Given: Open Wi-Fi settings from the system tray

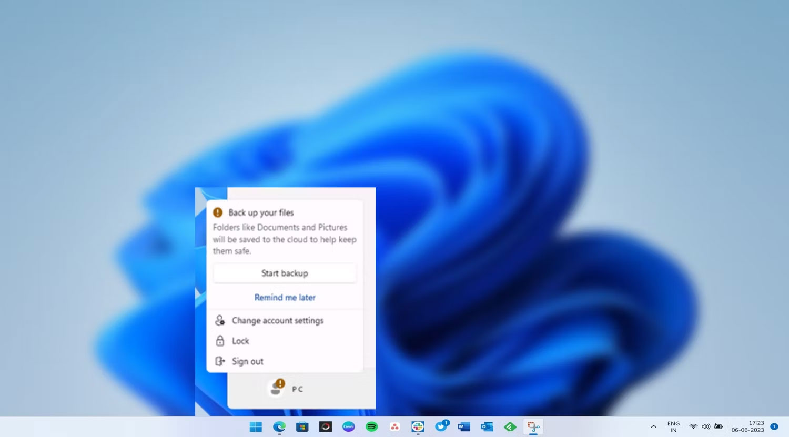Looking at the screenshot, I should click(x=693, y=426).
